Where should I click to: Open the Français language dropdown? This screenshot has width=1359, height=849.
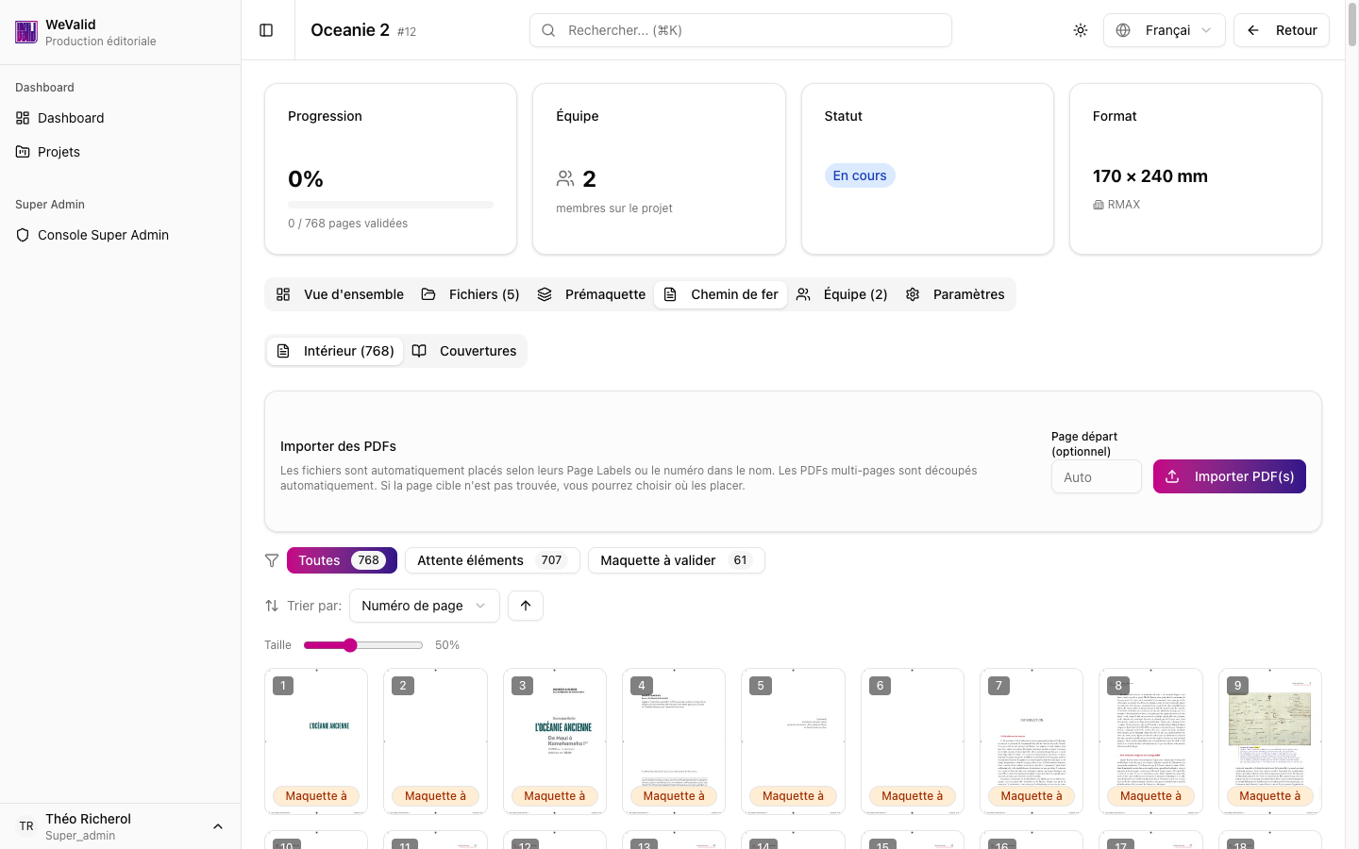[x=1164, y=30]
